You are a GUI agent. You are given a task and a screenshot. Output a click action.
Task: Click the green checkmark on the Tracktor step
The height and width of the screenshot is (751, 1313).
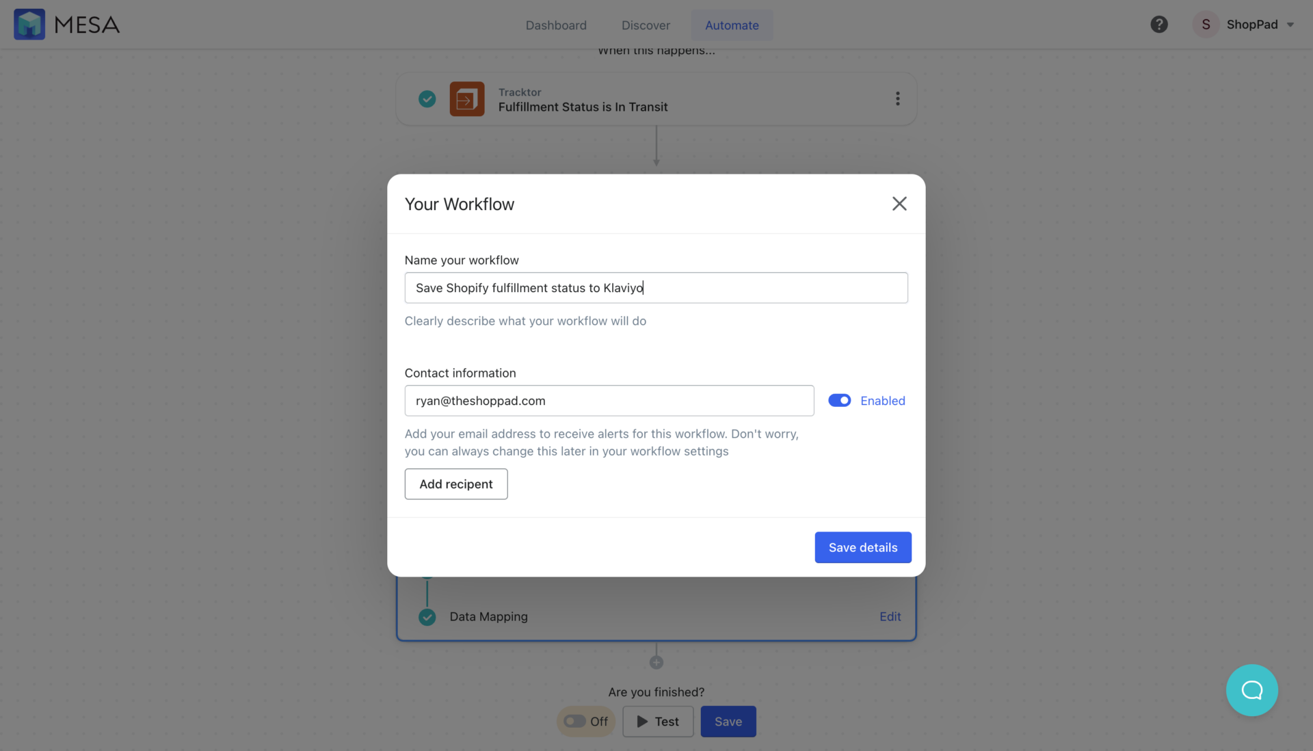point(427,98)
